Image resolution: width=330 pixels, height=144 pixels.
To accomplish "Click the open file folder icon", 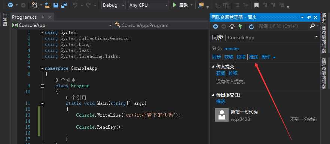I will coord(48,5).
